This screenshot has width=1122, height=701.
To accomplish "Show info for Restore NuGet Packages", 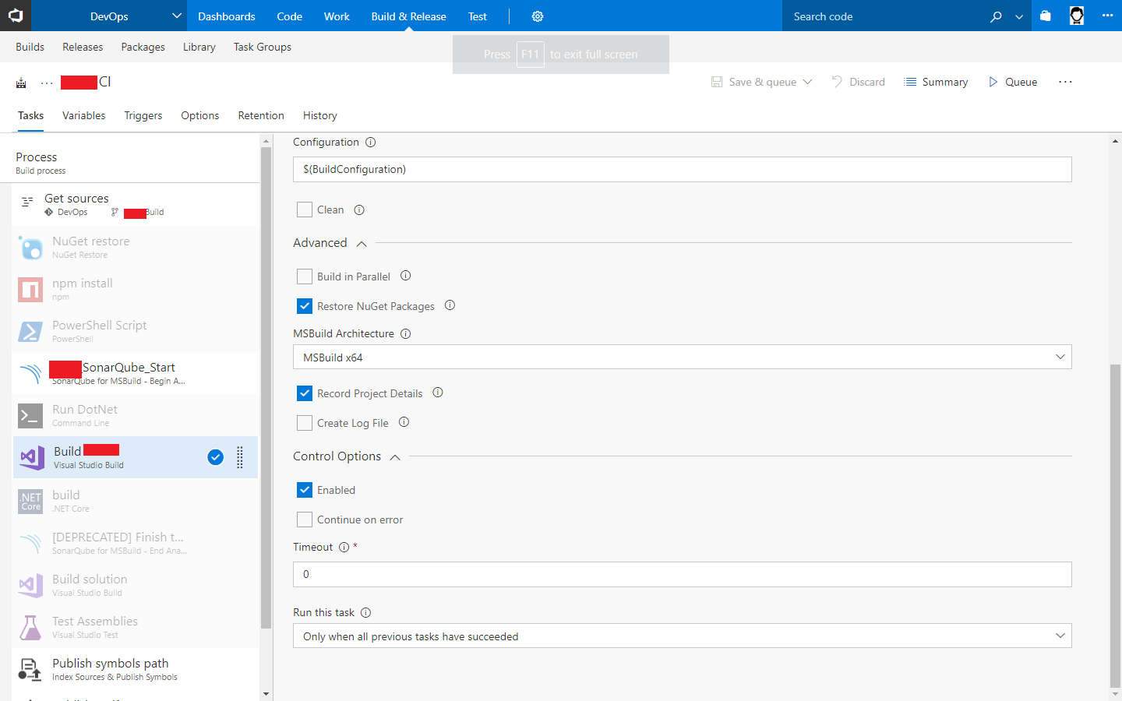I will pos(450,305).
